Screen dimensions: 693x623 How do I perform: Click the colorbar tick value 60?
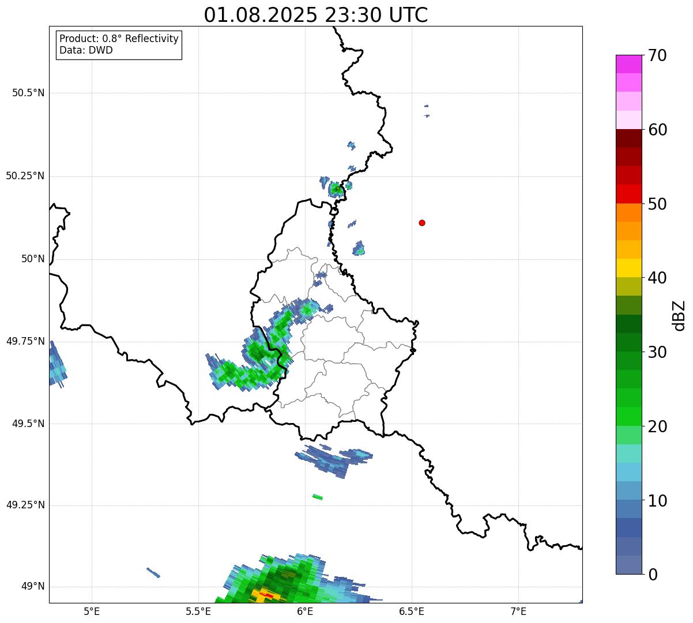tap(657, 130)
